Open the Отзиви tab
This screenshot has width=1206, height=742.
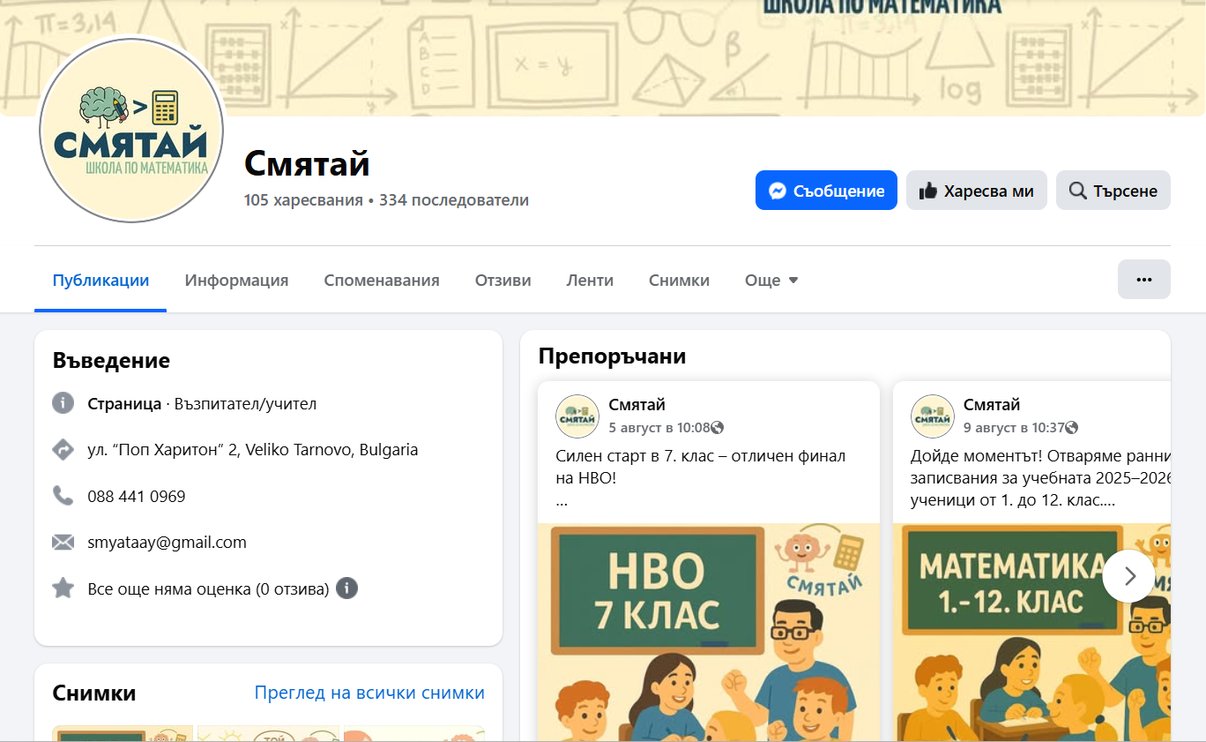502,281
